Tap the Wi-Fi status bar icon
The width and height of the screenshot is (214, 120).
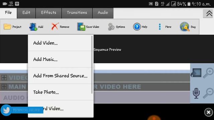17,4
